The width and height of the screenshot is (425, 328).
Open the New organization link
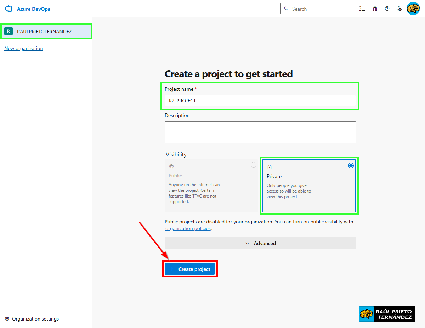(23, 48)
